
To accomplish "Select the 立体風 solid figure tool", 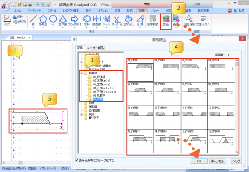I will coord(63,21).
